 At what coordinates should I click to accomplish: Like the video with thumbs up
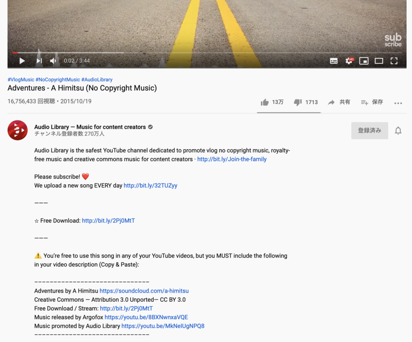[265, 102]
